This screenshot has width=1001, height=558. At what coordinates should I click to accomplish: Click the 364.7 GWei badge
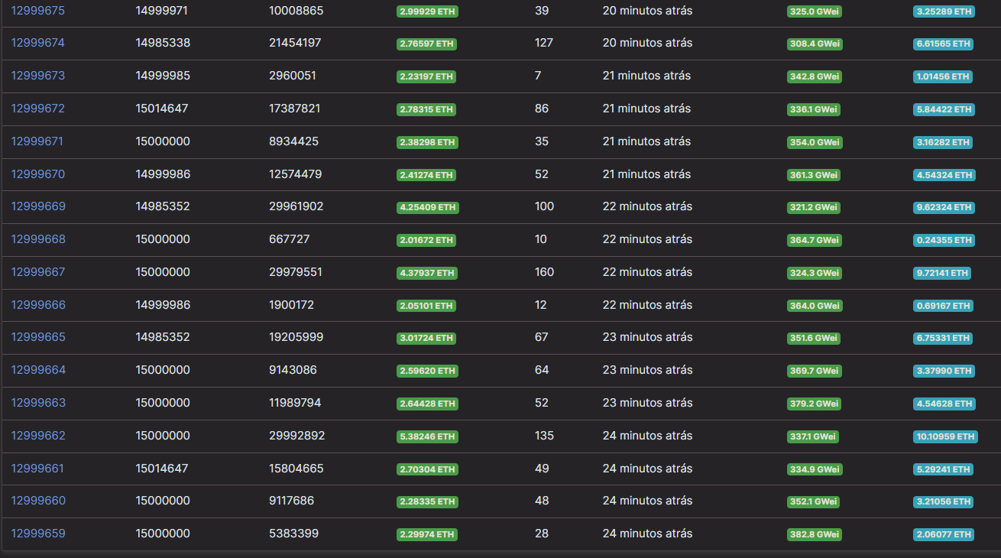815,240
